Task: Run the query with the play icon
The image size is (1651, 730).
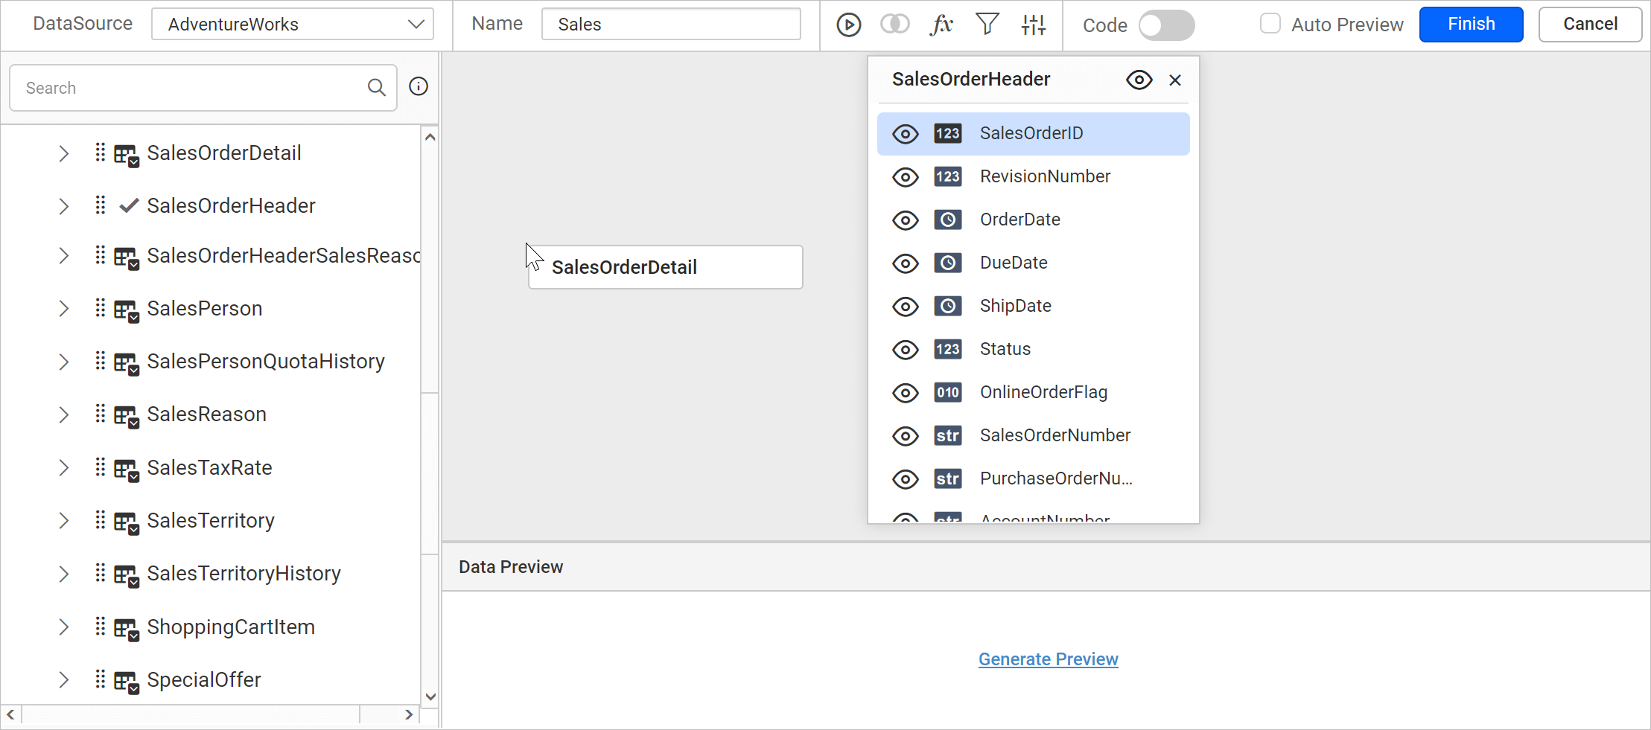Action: (x=848, y=25)
